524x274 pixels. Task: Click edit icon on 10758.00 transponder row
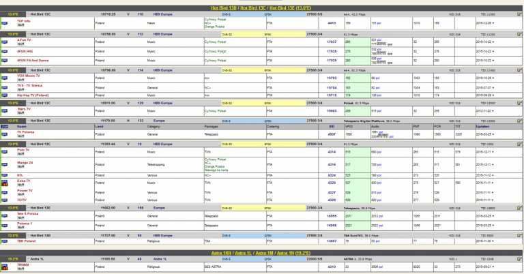519,34
